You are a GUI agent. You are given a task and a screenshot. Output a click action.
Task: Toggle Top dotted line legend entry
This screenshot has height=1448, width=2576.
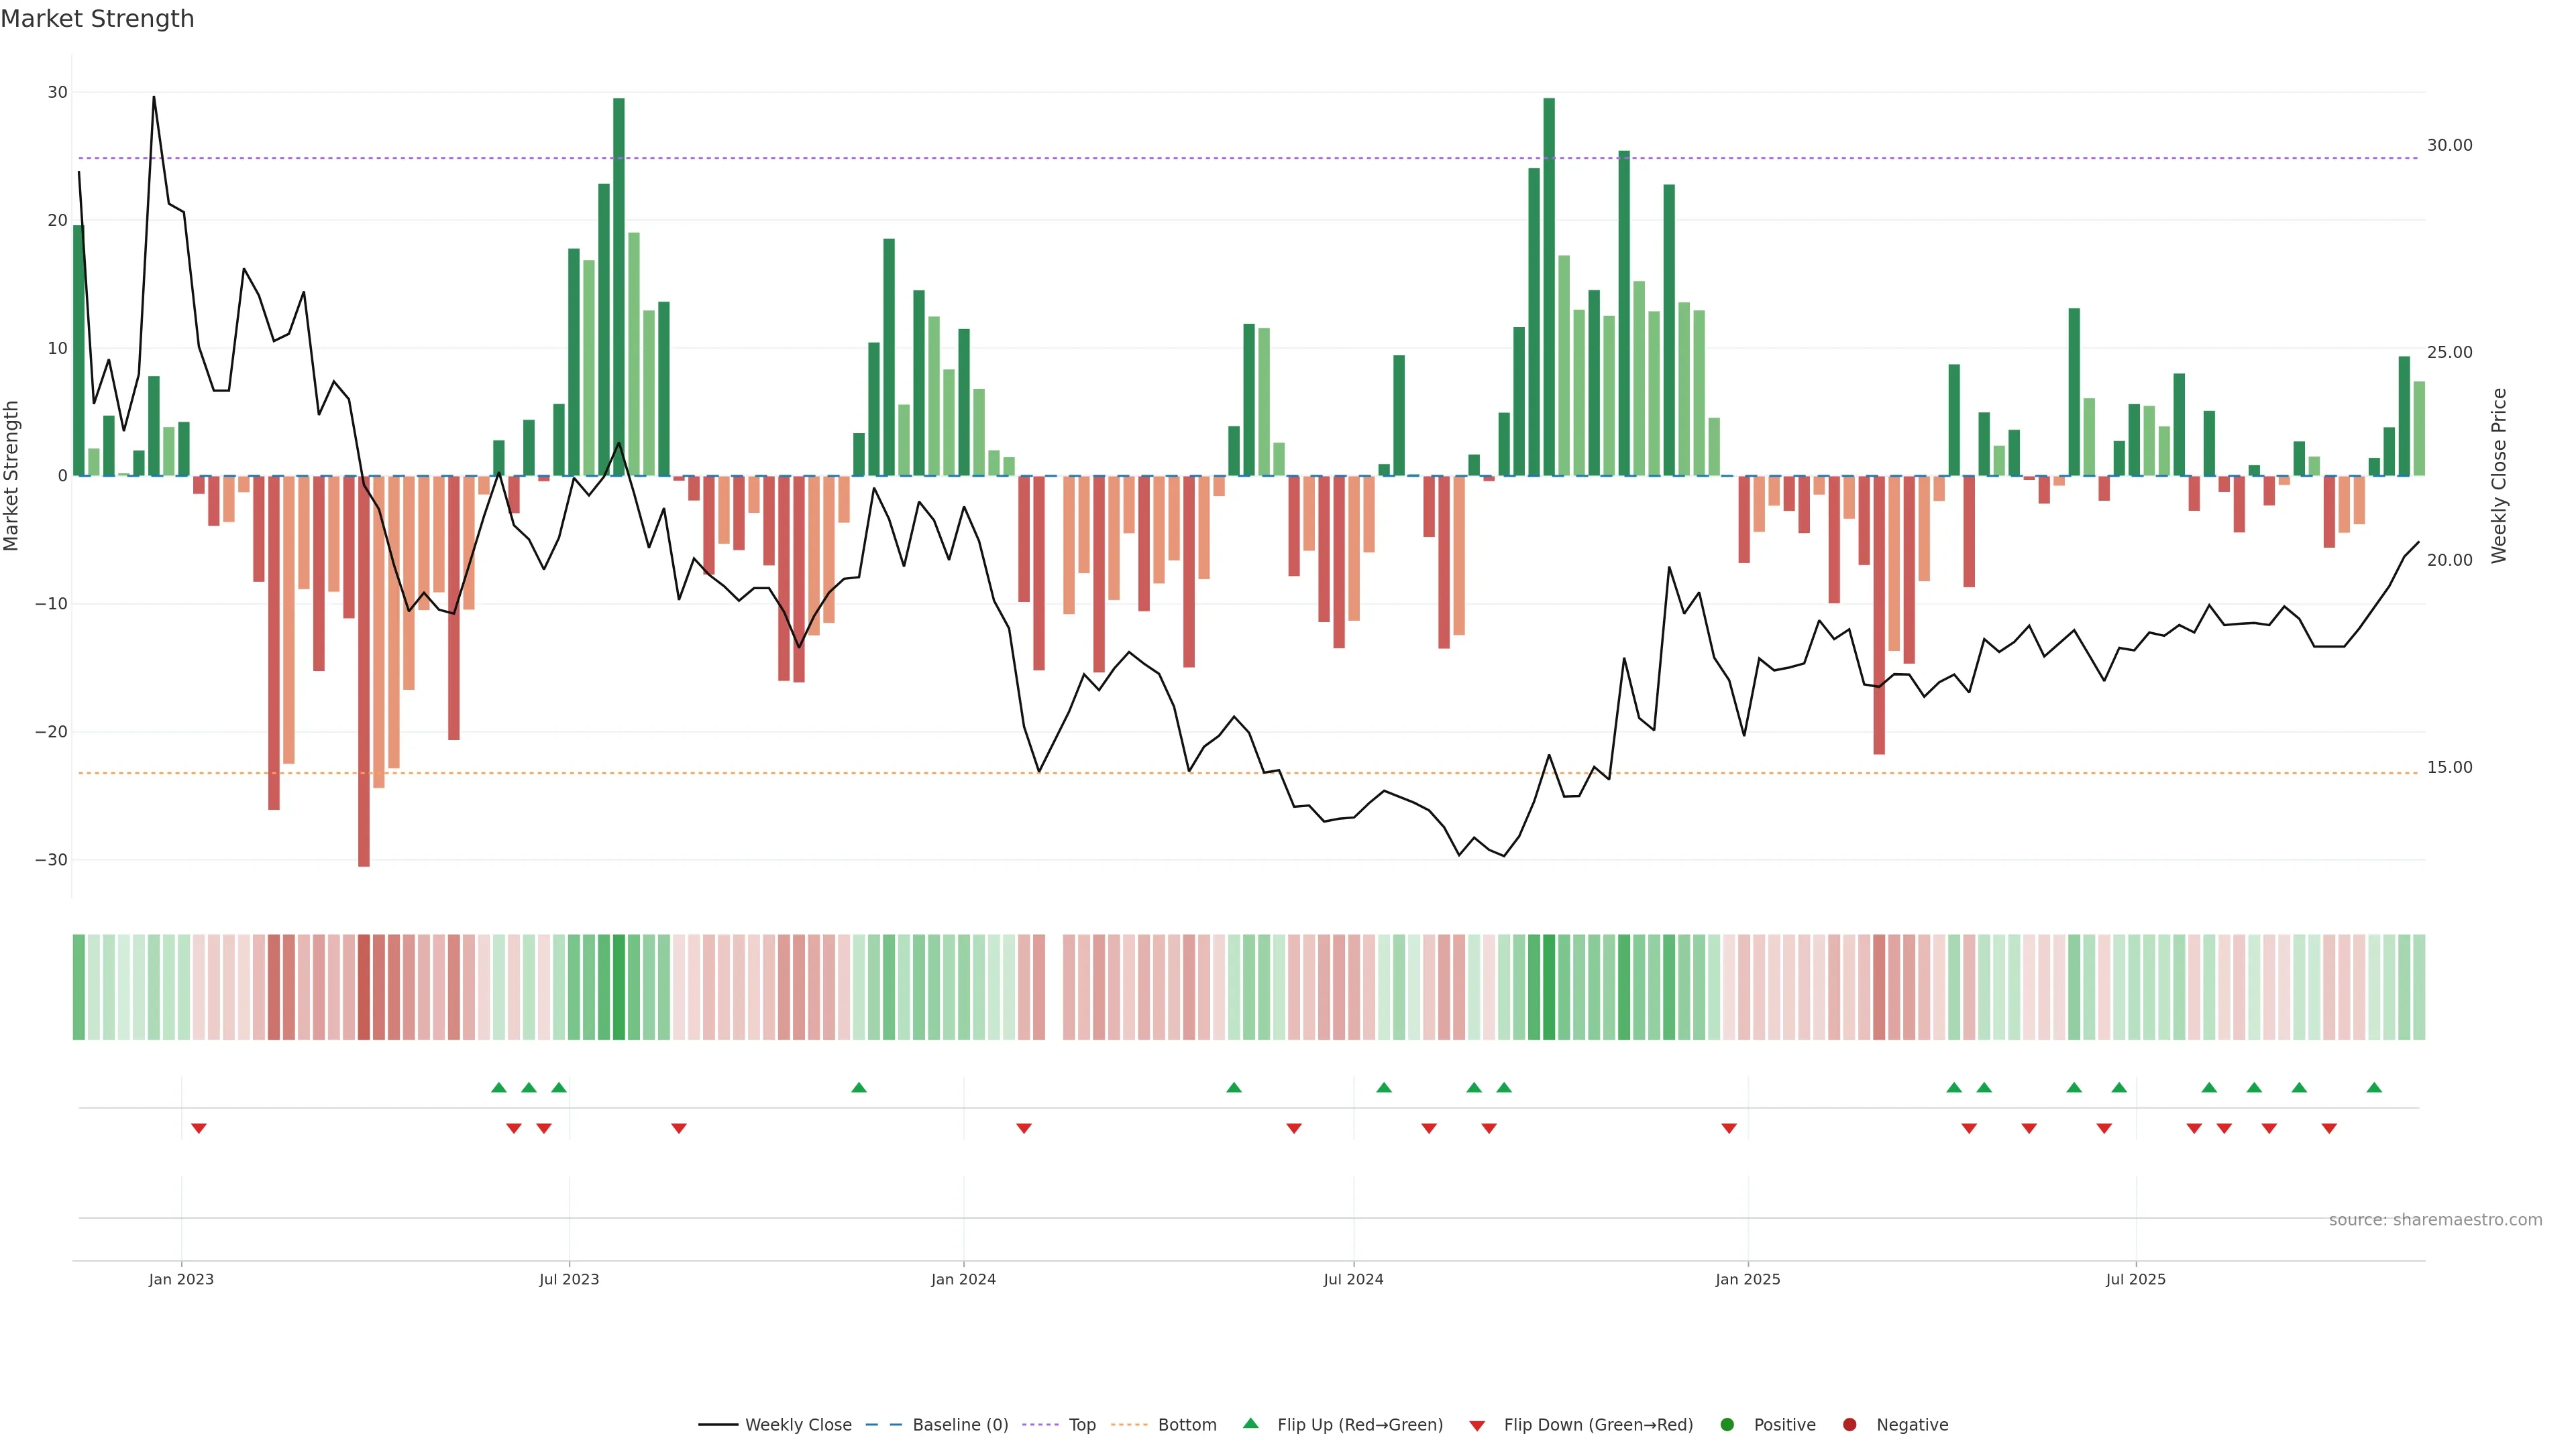pos(1059,1425)
